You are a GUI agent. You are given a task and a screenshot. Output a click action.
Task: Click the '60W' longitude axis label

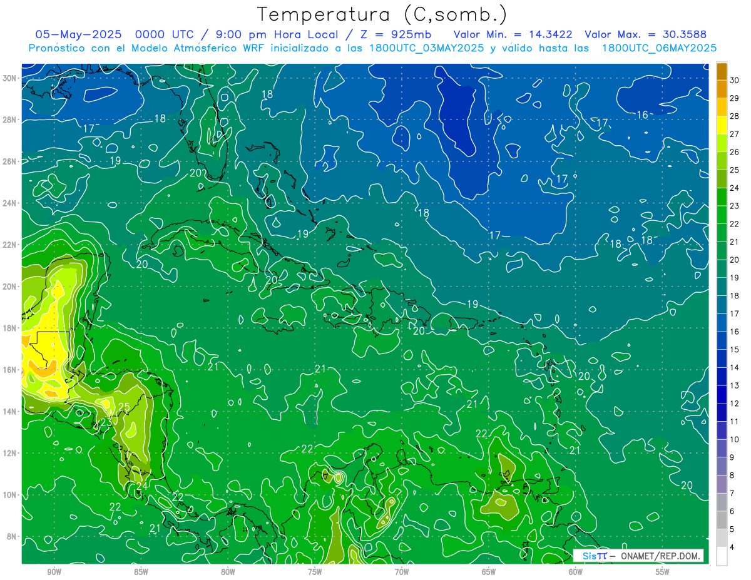576,571
